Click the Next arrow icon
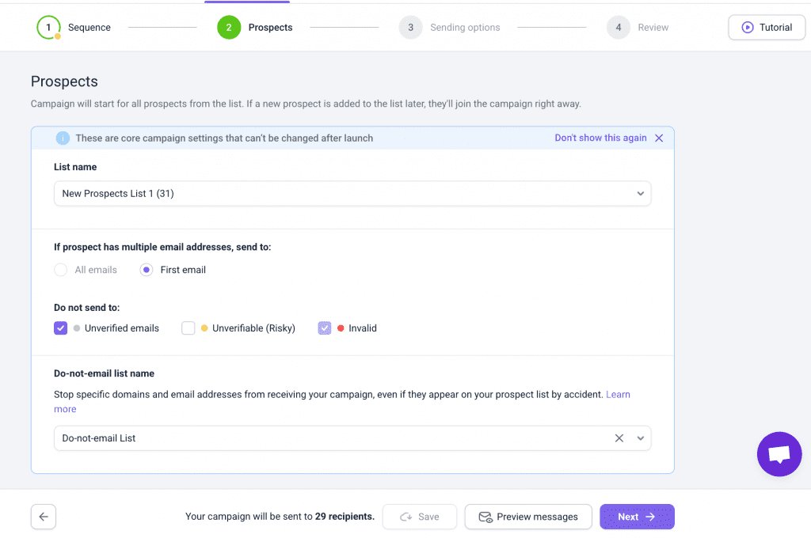This screenshot has width=811, height=538. pyautogui.click(x=649, y=516)
